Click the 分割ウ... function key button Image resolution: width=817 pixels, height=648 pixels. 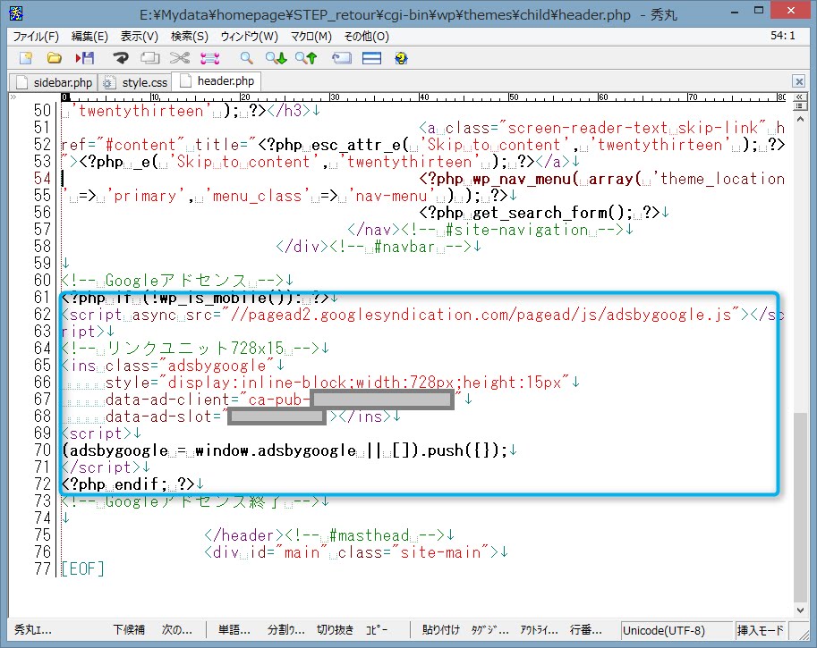click(285, 630)
